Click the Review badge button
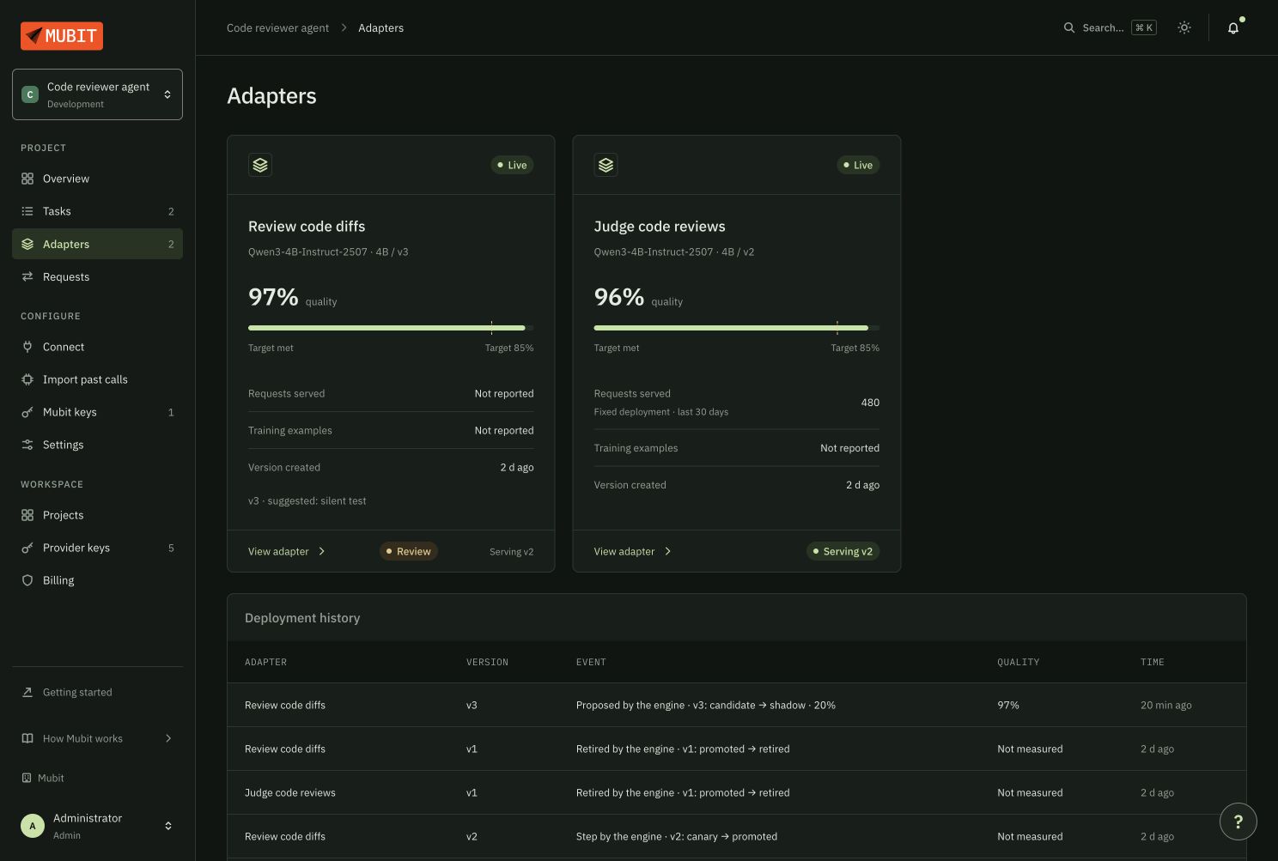1278x861 pixels. (x=409, y=551)
